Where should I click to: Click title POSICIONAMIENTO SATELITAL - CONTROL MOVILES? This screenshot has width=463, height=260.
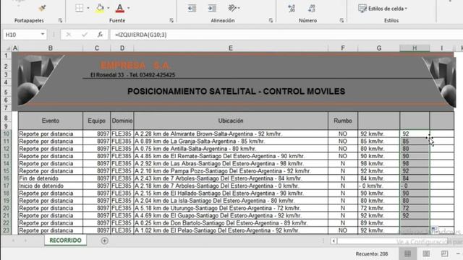(237, 92)
